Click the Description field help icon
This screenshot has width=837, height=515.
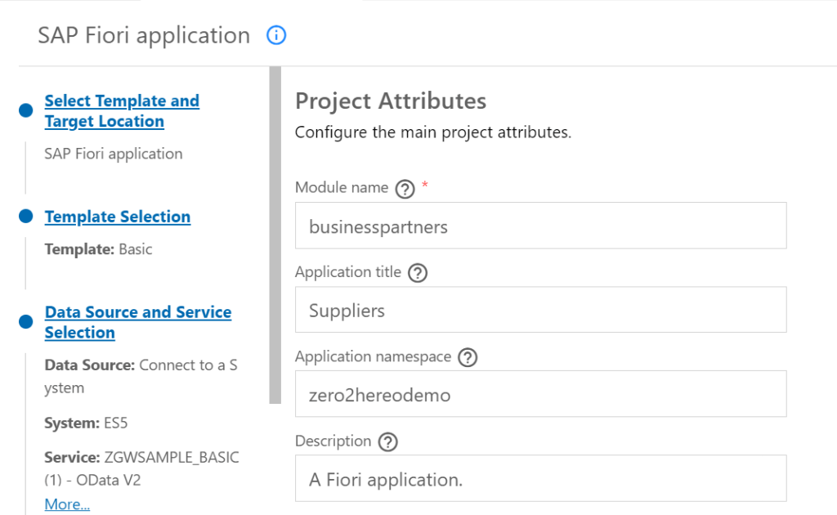point(387,442)
